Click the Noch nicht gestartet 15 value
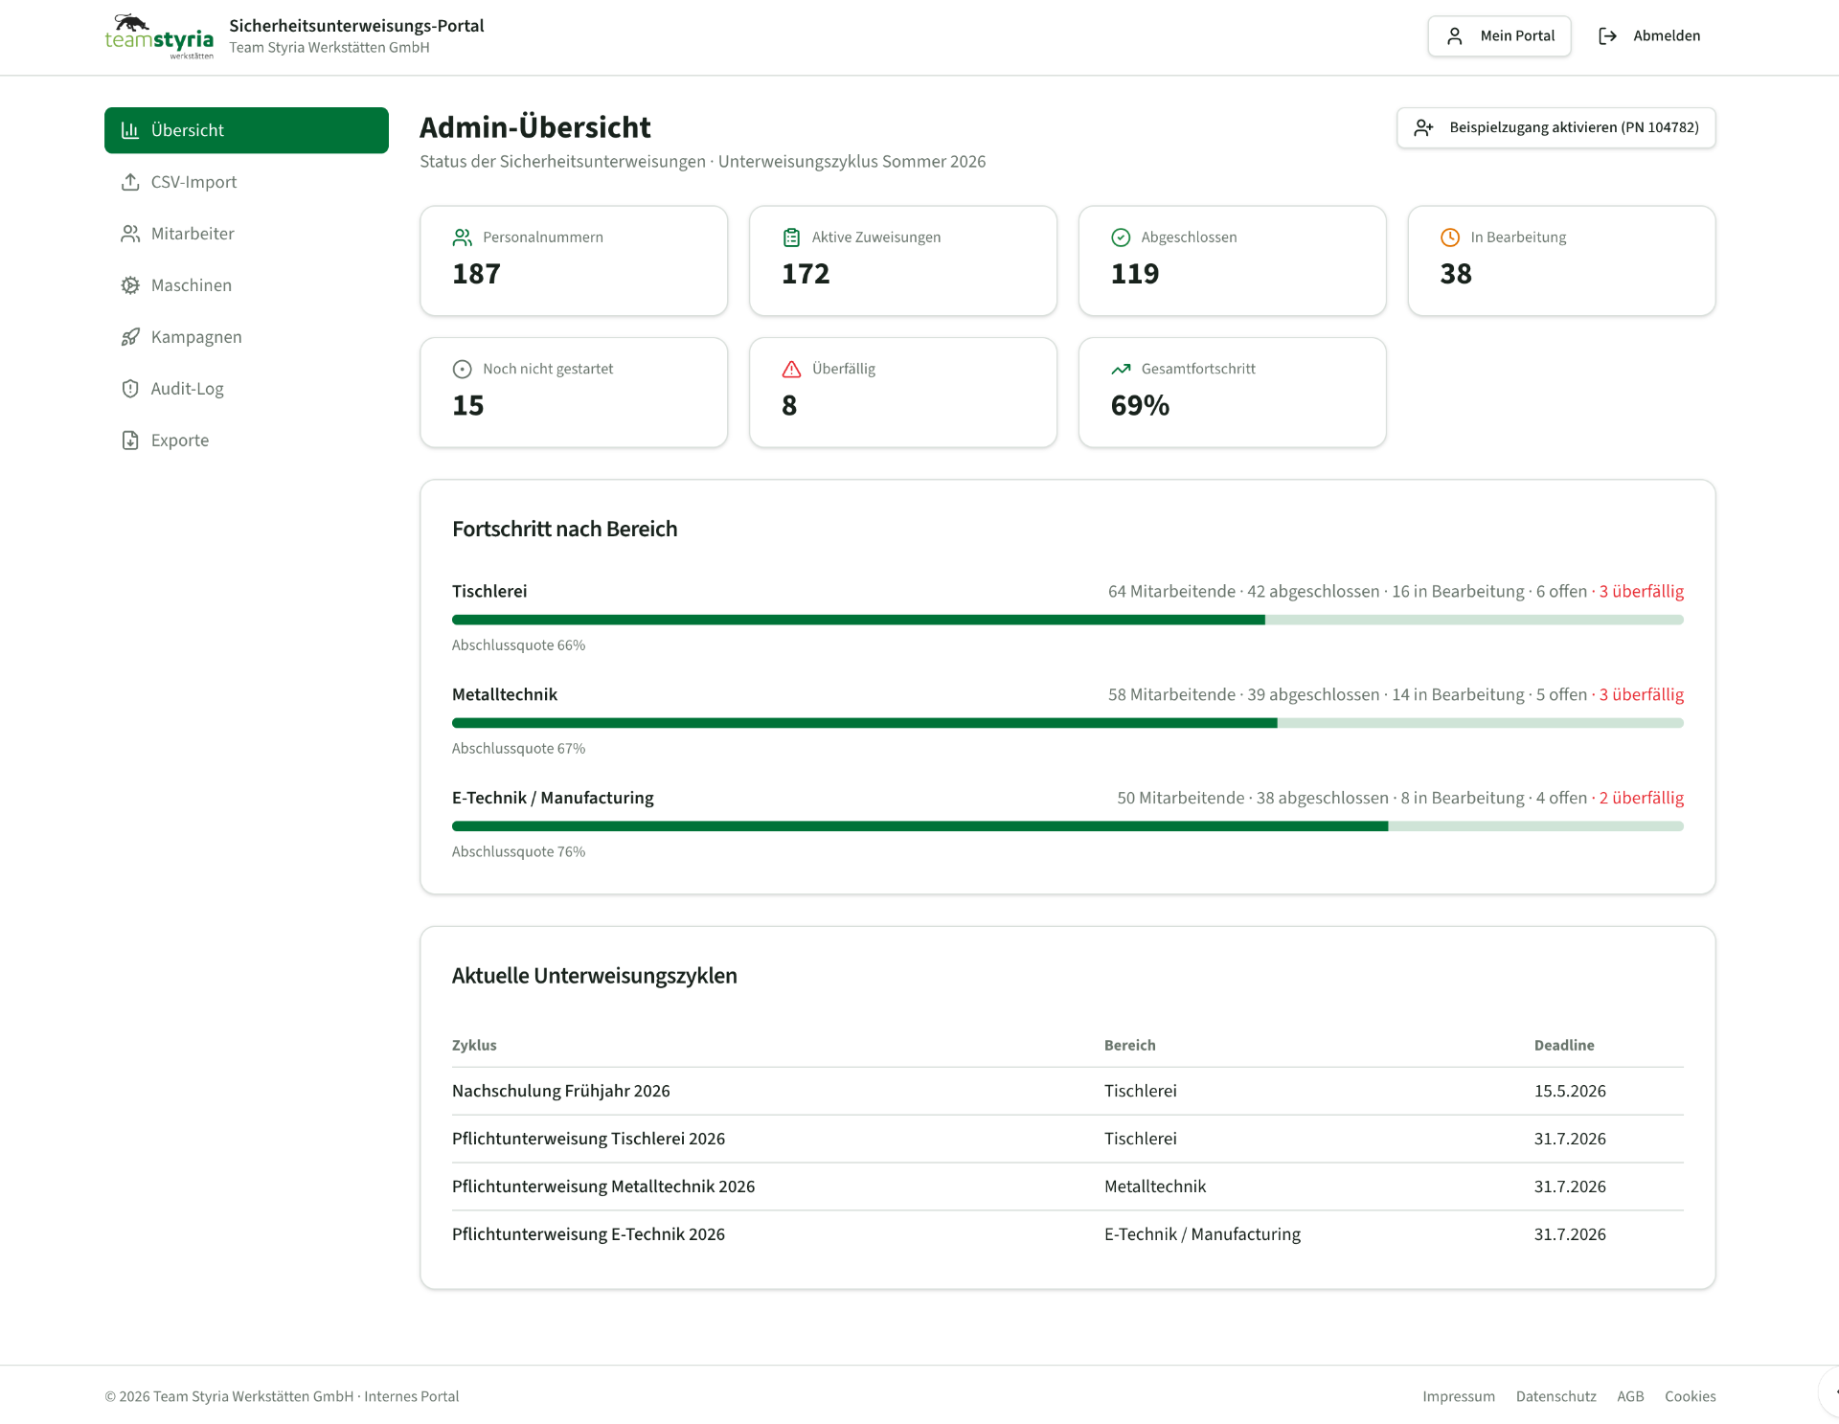This screenshot has height=1424, width=1839. (467, 406)
